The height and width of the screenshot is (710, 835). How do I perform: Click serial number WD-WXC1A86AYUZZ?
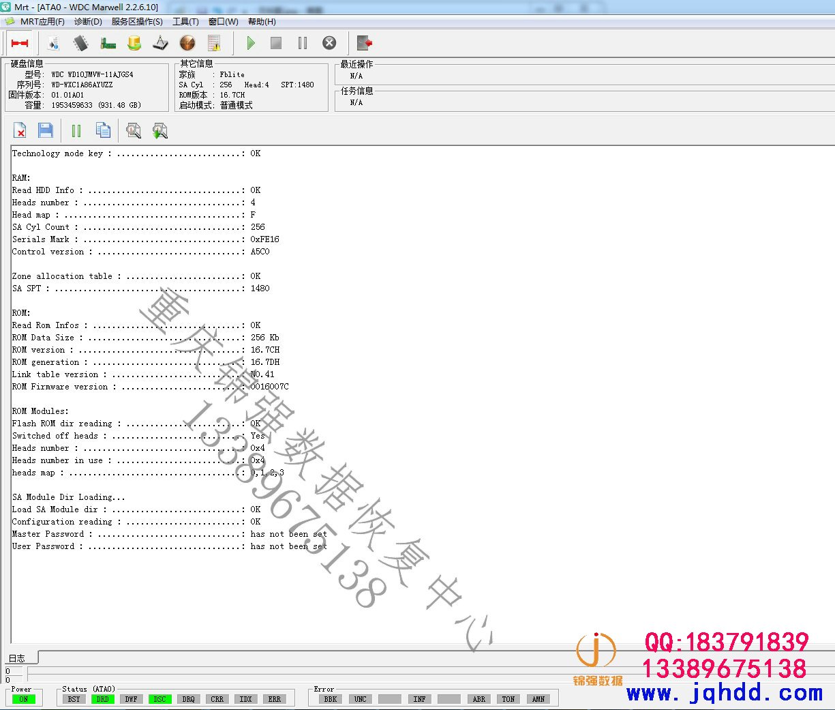pos(82,85)
